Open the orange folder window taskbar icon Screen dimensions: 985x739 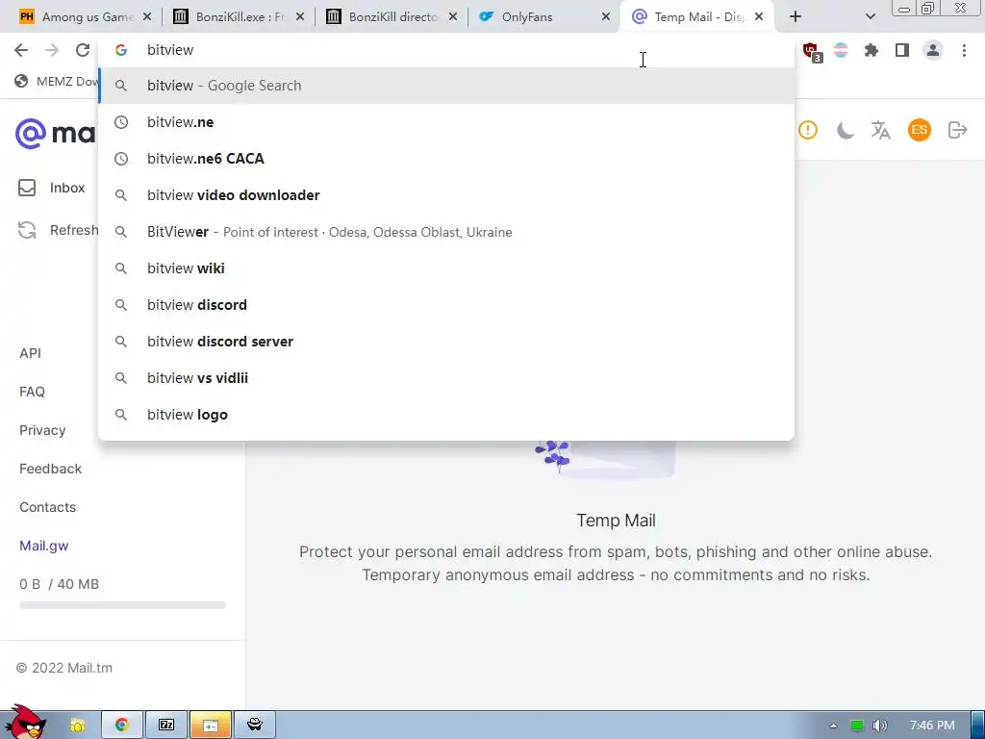[211, 726]
